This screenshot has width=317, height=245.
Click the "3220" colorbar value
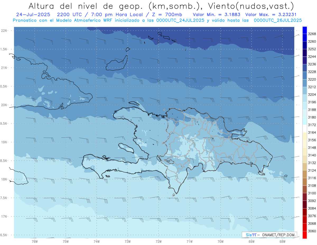pos(312,79)
